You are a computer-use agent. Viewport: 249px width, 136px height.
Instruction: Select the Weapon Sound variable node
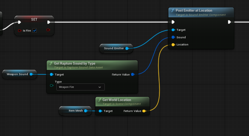coord(20,74)
